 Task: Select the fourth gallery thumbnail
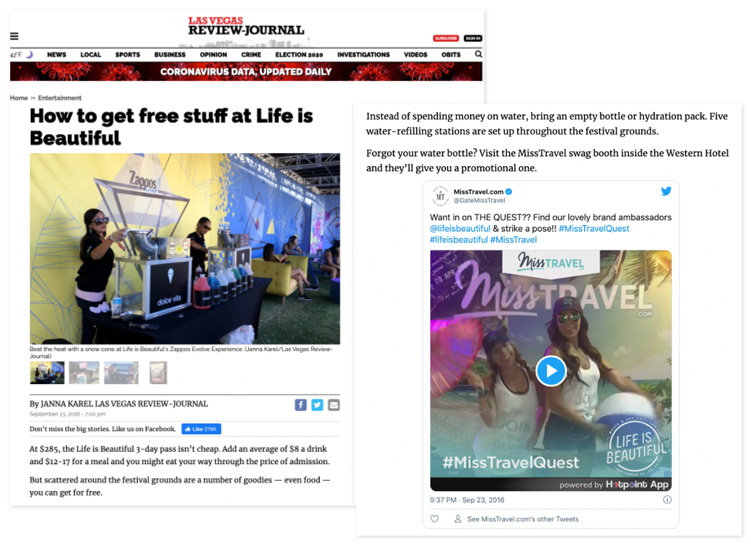158,373
